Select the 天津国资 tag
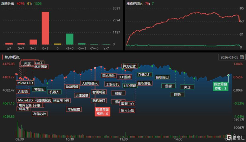 click(x=82, y=95)
